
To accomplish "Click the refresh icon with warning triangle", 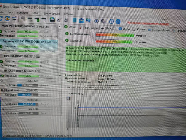I will click(x=7, y=19).
